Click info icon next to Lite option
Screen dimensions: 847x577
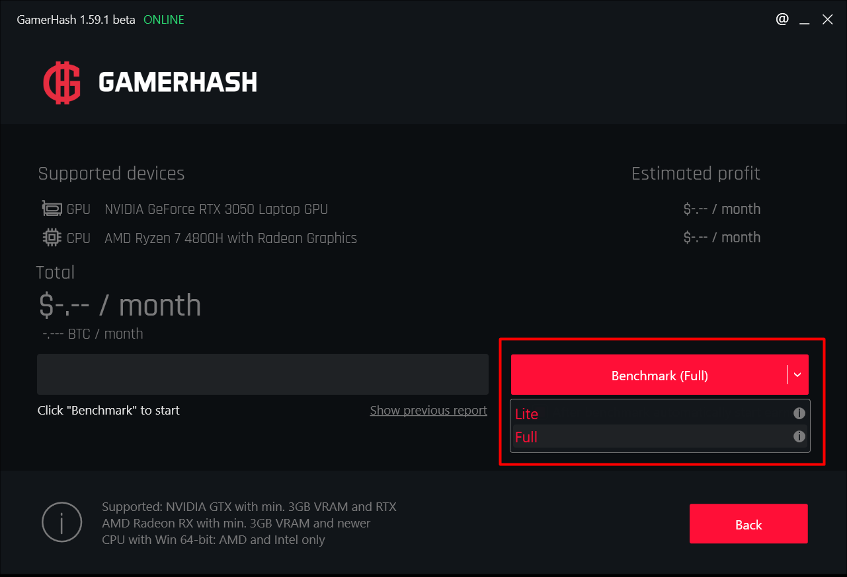(799, 414)
